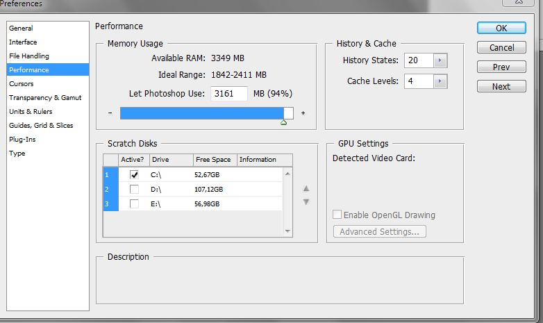Click the E:\ drive label
543x323 pixels.
pyautogui.click(x=156, y=204)
